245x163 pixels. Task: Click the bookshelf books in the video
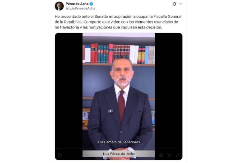119,54
